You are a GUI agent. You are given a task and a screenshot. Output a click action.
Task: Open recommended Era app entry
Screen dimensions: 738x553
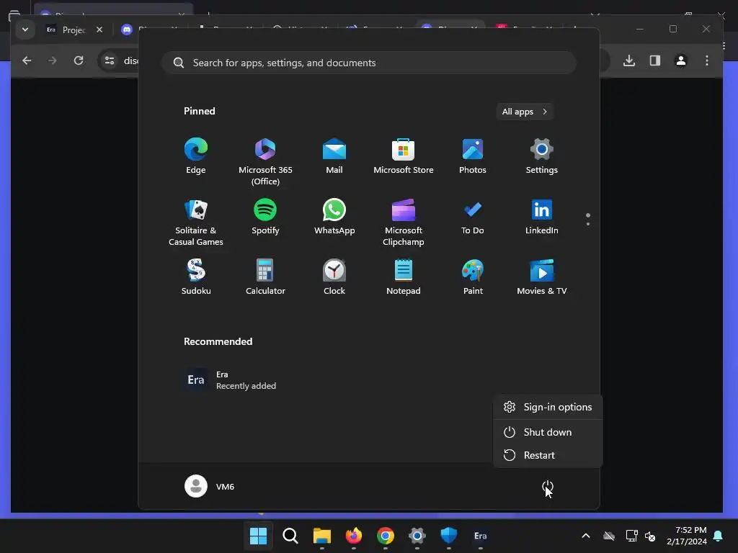tap(231, 380)
